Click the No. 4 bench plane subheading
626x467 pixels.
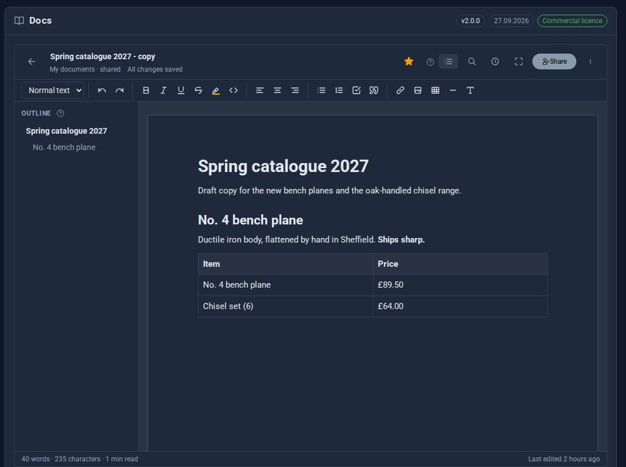pyautogui.click(x=250, y=220)
